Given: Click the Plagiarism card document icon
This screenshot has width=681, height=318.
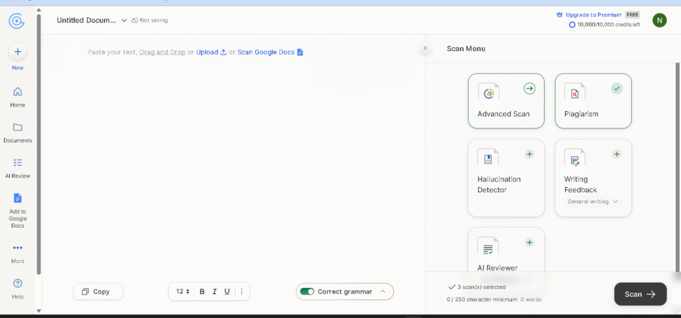Looking at the screenshot, I should (x=575, y=92).
